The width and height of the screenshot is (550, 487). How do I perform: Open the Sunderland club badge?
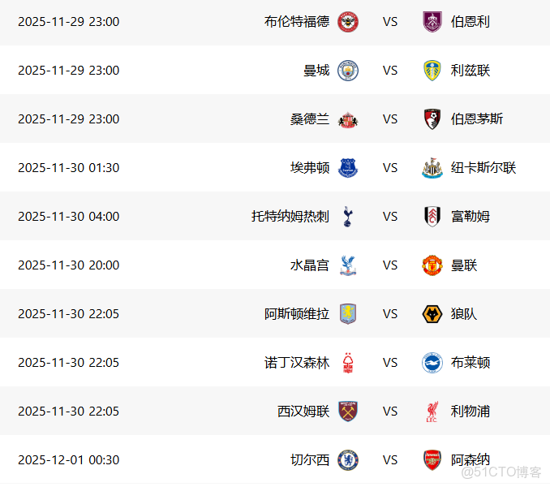click(347, 119)
